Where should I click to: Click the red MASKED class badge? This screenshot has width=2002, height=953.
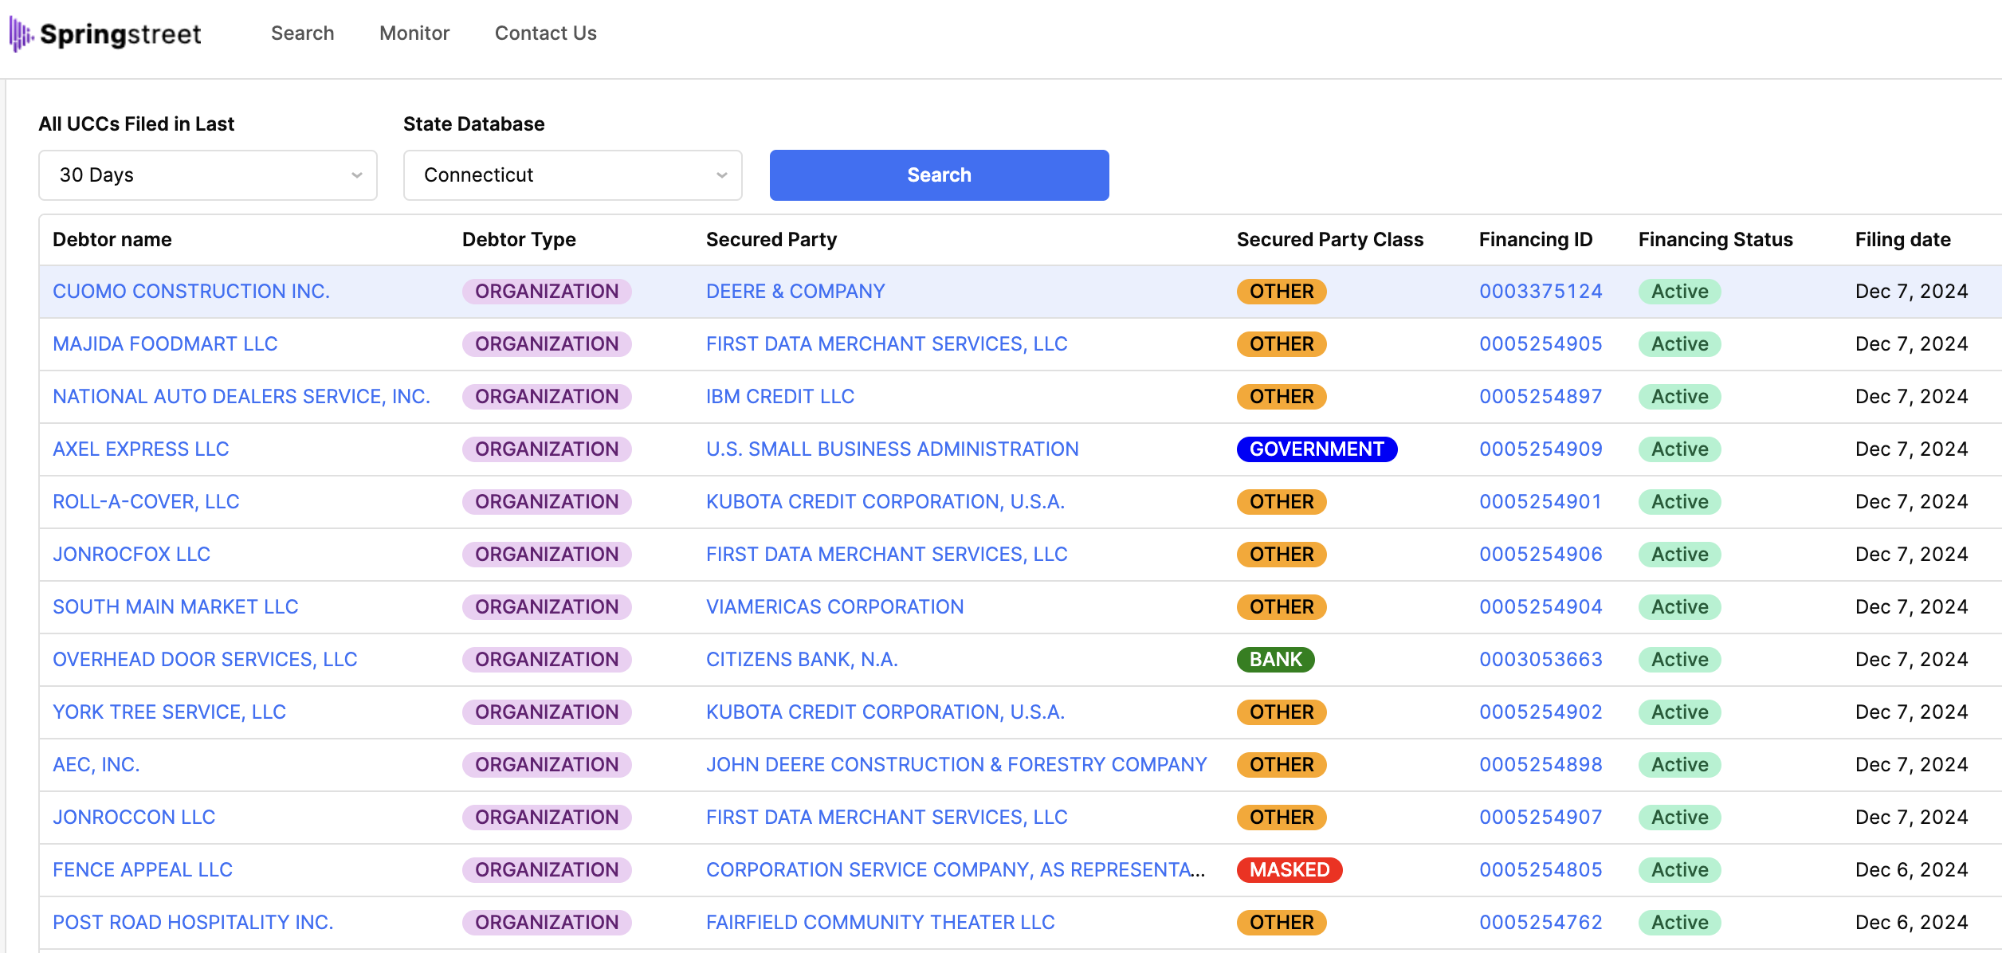pos(1289,870)
